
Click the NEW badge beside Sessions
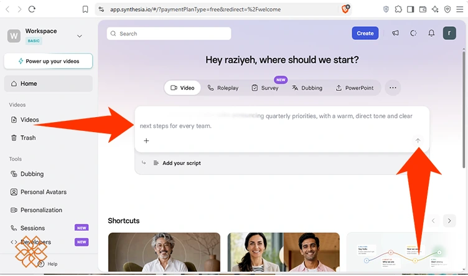click(82, 228)
